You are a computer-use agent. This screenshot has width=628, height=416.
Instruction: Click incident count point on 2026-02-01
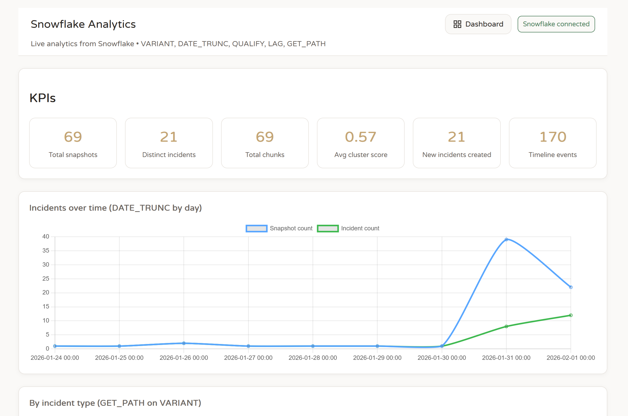click(x=571, y=315)
